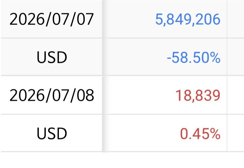Click the blue 5,849,206 value
Image resolution: width=244 pixels, height=168 pixels.
point(188,19)
